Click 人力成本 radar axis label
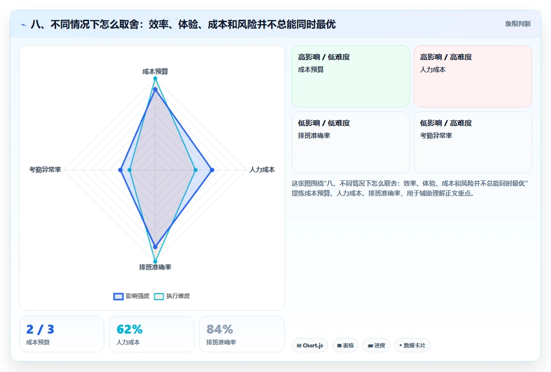 click(x=262, y=169)
